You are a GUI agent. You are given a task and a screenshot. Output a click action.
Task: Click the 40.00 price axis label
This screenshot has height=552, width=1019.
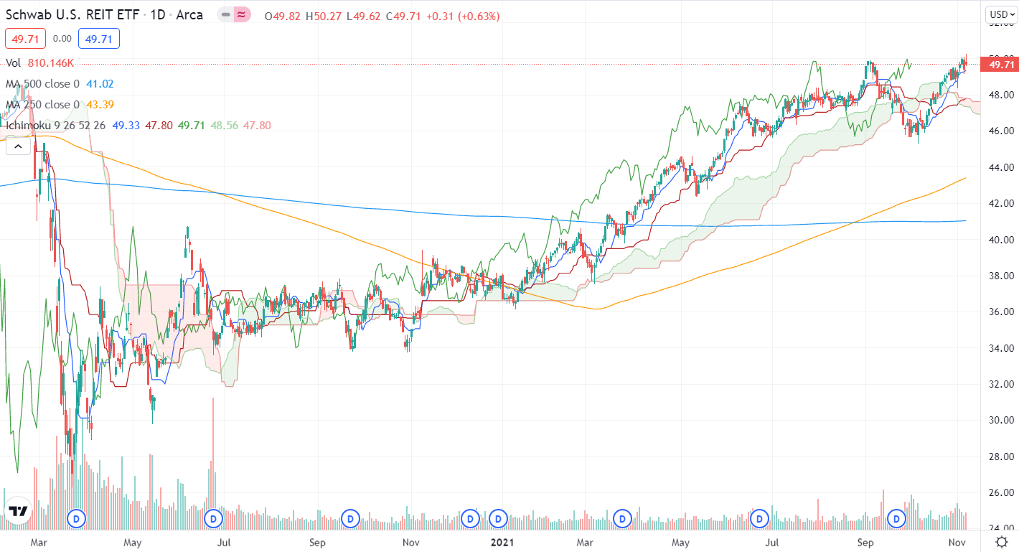(1000, 240)
